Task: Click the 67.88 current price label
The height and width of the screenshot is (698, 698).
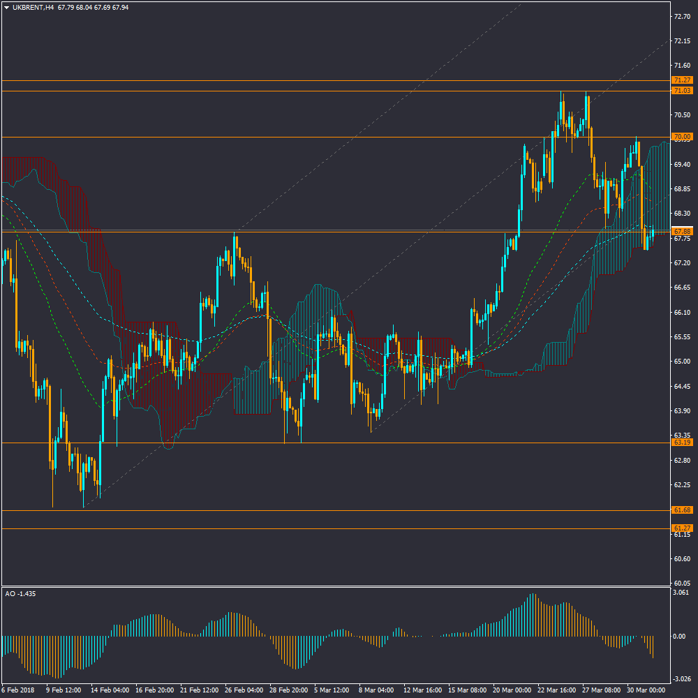Action: point(681,231)
